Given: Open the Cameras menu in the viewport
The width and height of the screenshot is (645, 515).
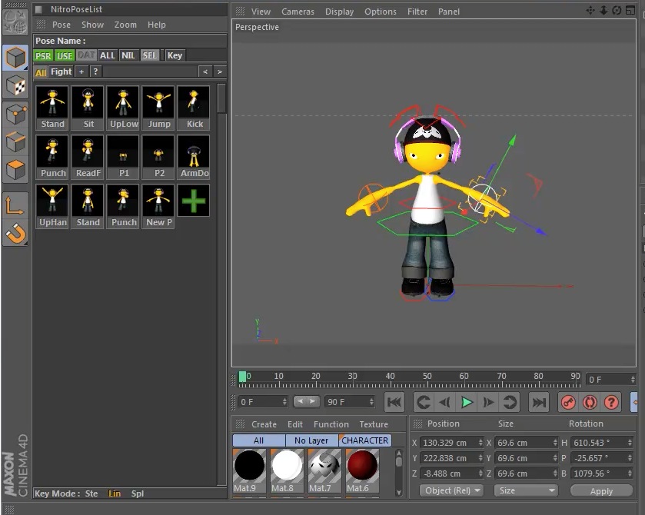Looking at the screenshot, I should tap(298, 11).
